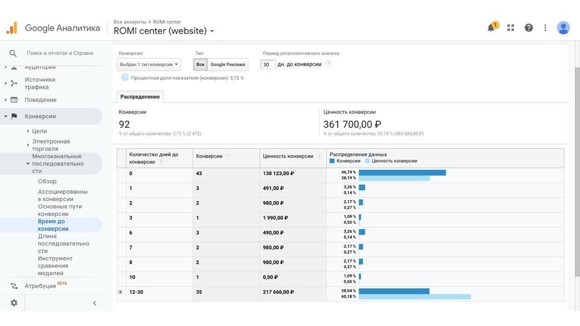
Task: Click the help question mark icon in header
Action: coord(529,28)
